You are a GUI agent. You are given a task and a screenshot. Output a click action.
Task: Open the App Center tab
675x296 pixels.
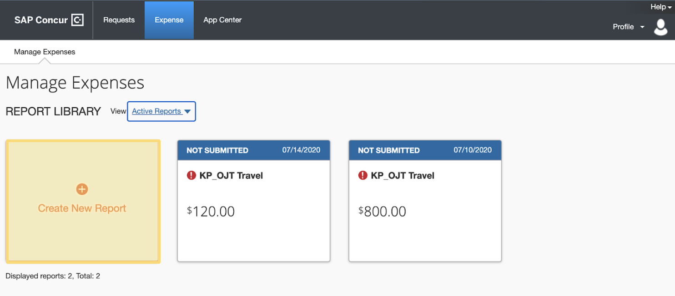[222, 20]
